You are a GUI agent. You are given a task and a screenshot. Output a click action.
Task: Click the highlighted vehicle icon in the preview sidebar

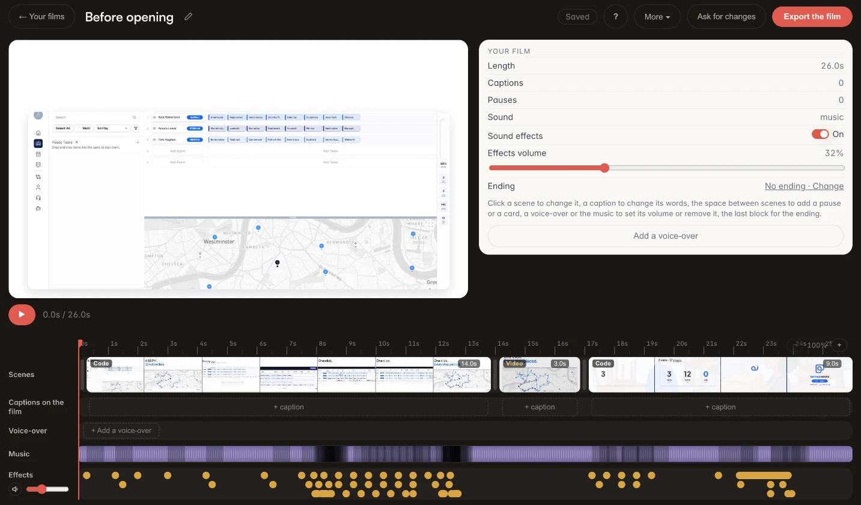pyautogui.click(x=38, y=143)
